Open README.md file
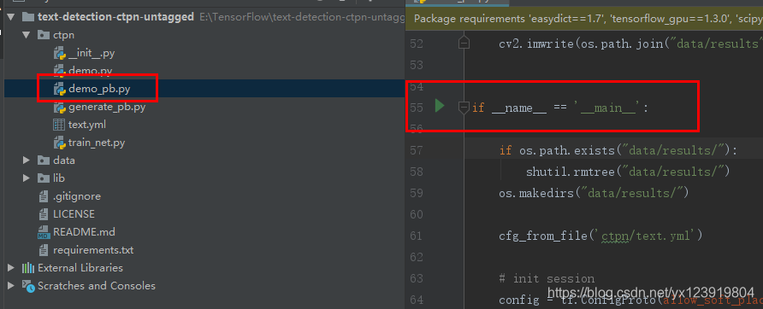This screenshot has height=309, width=763. (x=84, y=232)
